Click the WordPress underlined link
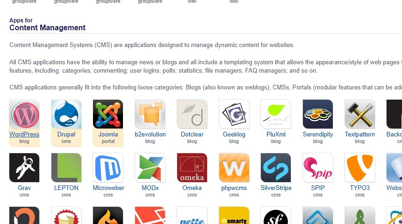Screen dimensions: 402x224 click(x=24, y=134)
